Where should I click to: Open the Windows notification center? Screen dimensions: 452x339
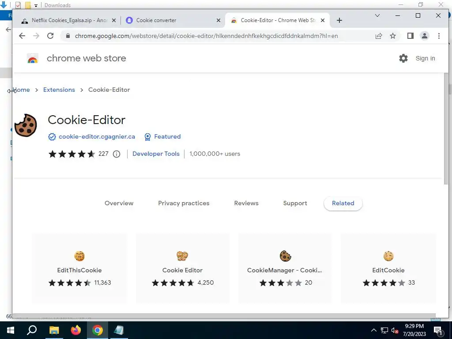[438, 330]
